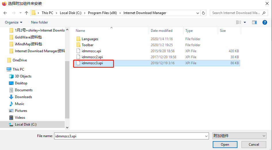
Task: Sort by Name column header
Action: (80, 31)
